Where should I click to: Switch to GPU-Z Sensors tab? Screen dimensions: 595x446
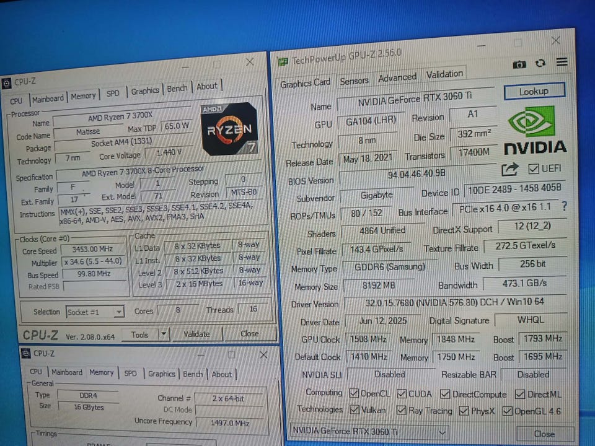354,81
